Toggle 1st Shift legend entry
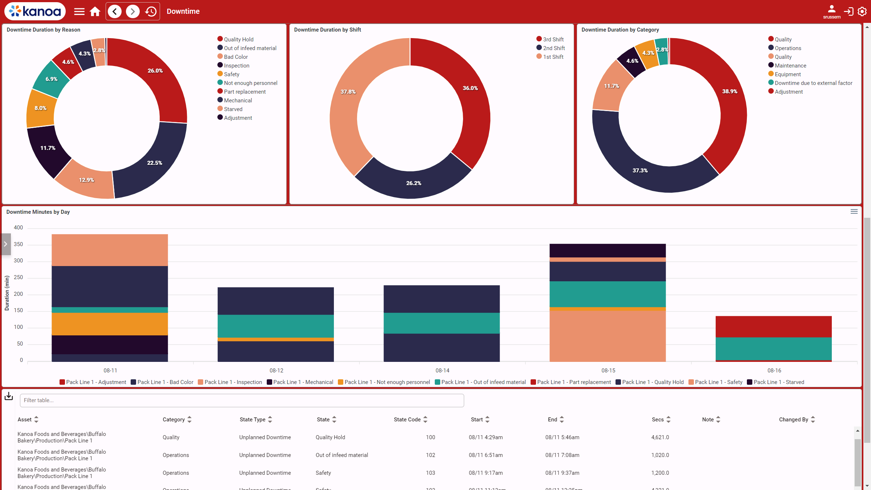The height and width of the screenshot is (490, 871). tap(550, 57)
